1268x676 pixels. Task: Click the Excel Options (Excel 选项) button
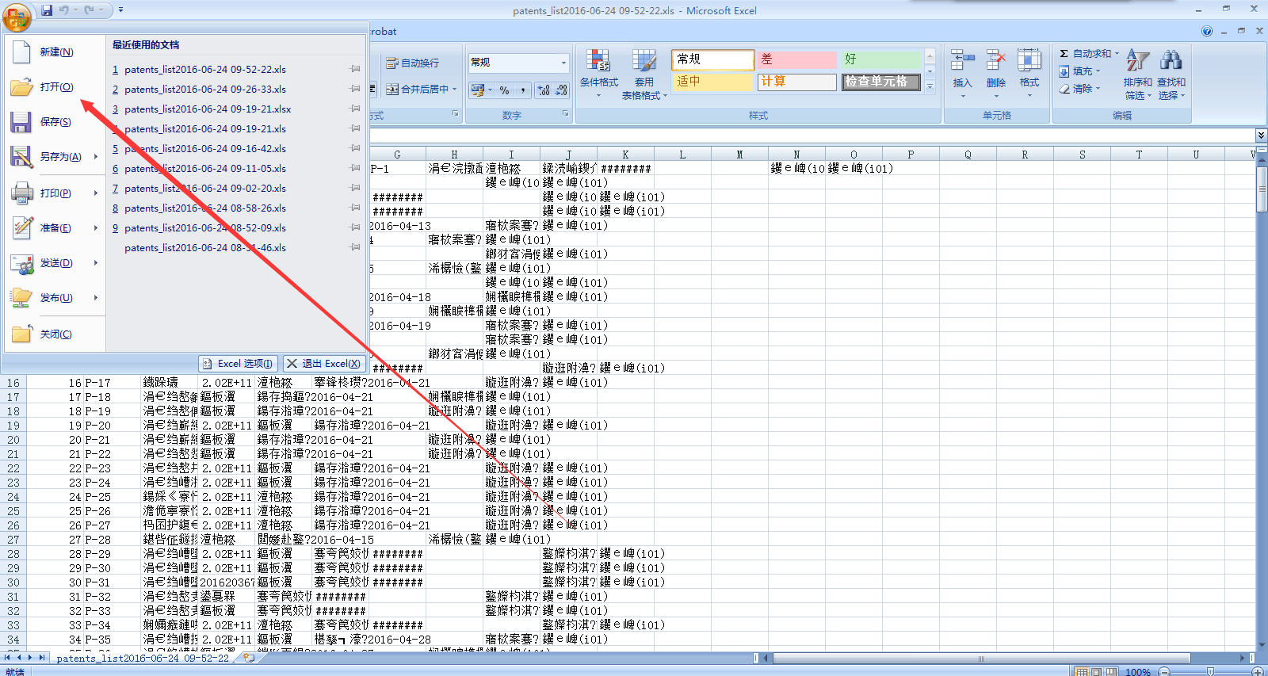tap(238, 364)
